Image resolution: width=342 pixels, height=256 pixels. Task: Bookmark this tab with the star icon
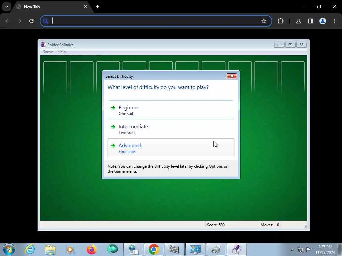coord(264,21)
